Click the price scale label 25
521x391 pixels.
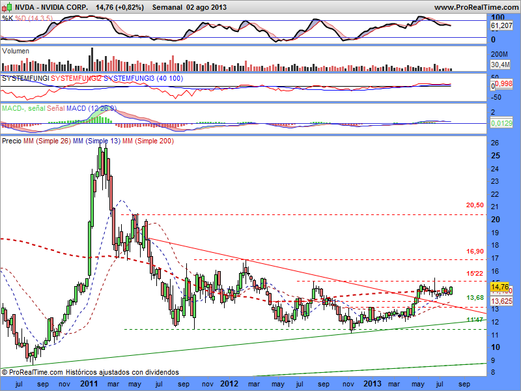(496, 156)
